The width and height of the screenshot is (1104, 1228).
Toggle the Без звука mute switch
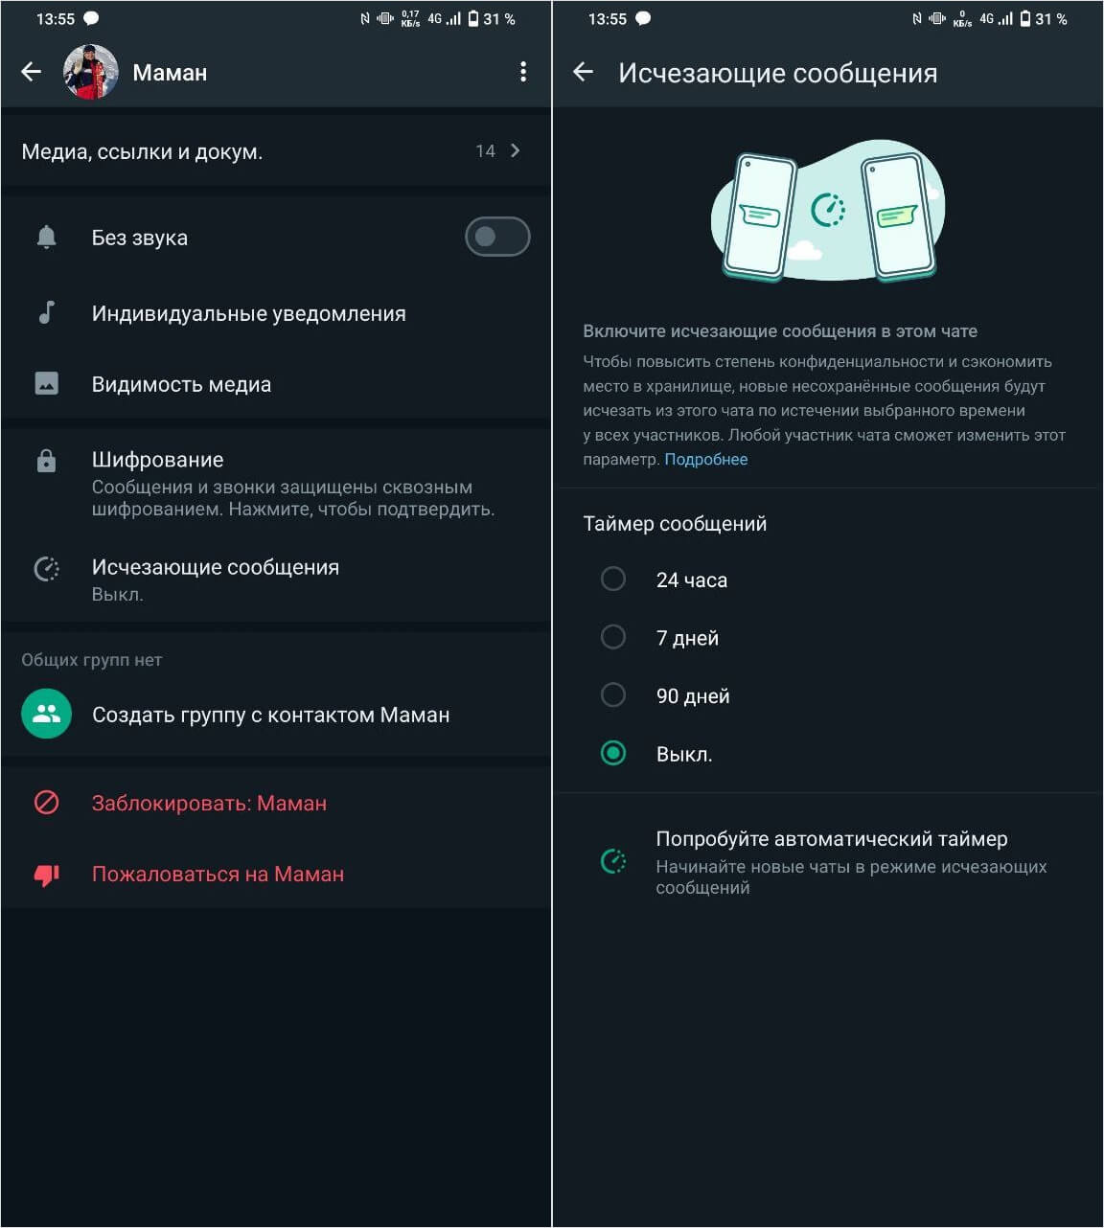click(496, 238)
